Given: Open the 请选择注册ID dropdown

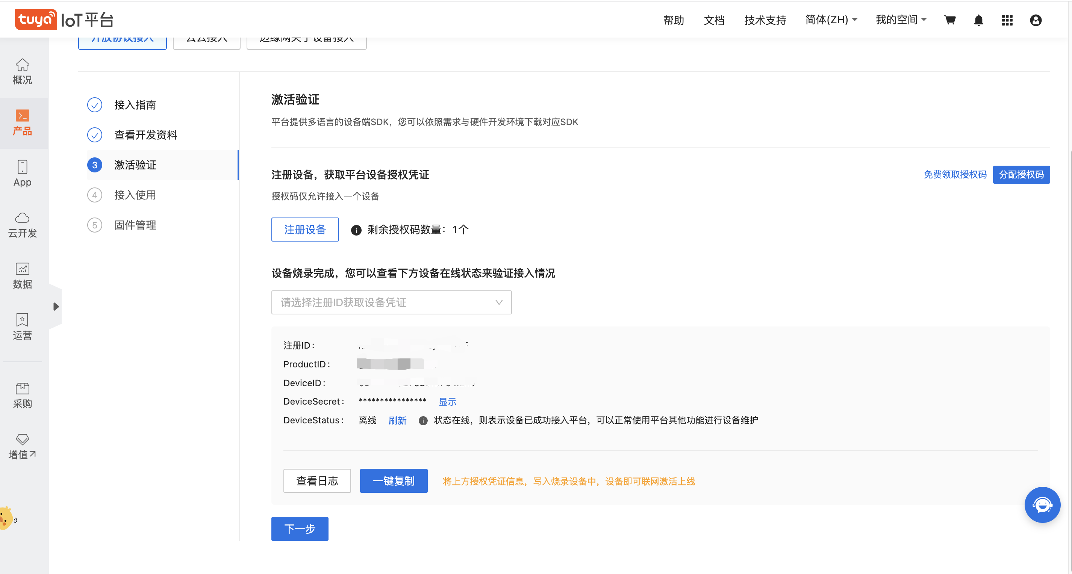Looking at the screenshot, I should point(391,302).
